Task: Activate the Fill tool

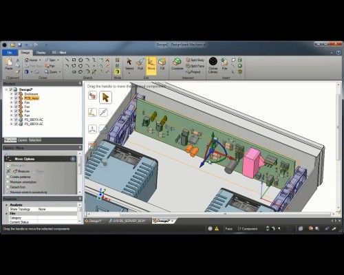Action: point(162,64)
